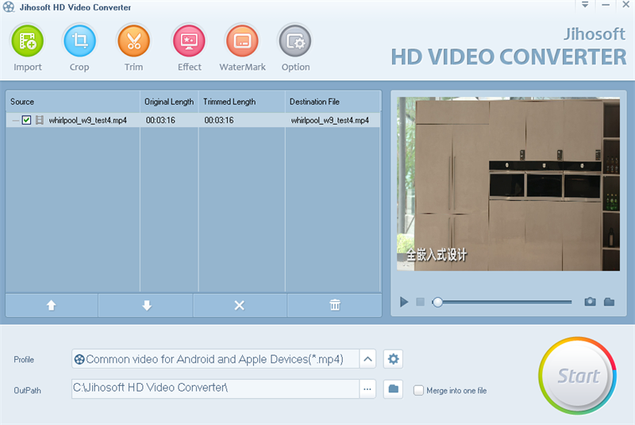
Task: Open the Crop tool
Action: pyautogui.click(x=79, y=41)
